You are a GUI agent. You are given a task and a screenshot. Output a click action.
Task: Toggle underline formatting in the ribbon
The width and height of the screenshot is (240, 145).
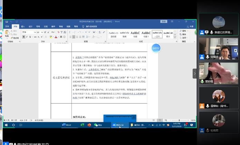click(x=30, y=37)
